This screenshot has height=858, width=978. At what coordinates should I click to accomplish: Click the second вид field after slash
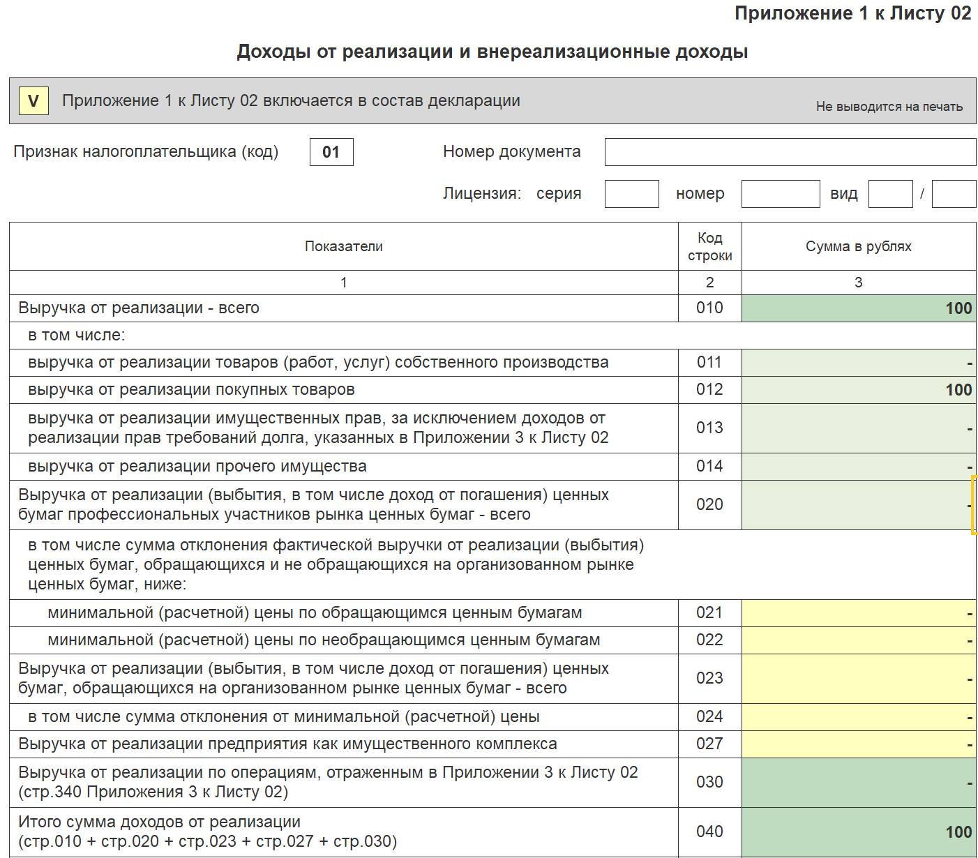tap(954, 194)
